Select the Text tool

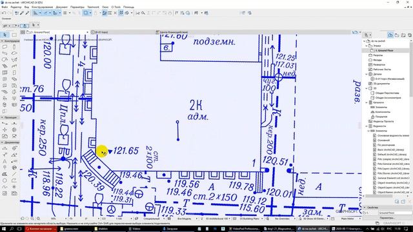point(5,161)
